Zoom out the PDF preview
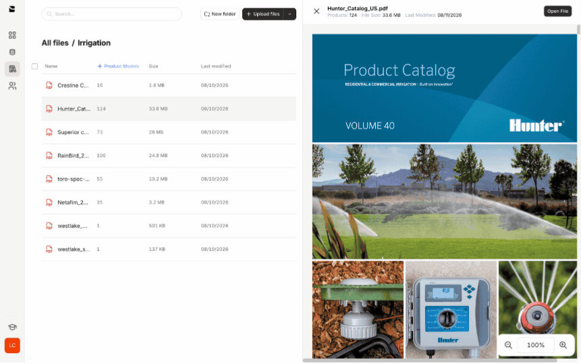Image resolution: width=581 pixels, height=364 pixels. pyautogui.click(x=508, y=345)
